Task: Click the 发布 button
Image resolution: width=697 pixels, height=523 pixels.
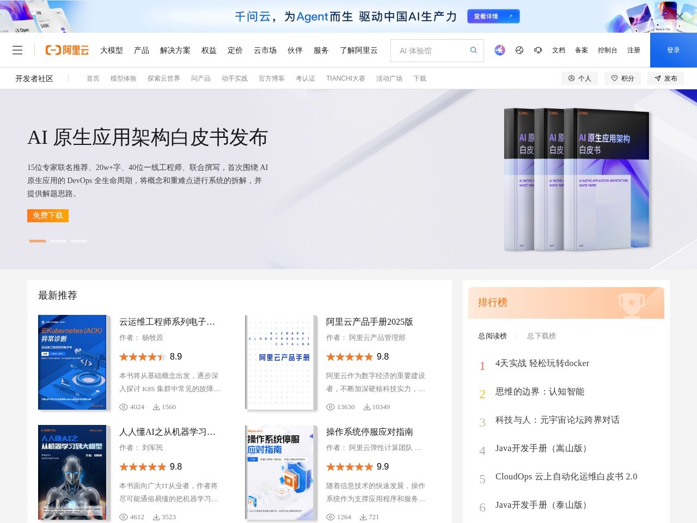Action: coord(665,78)
